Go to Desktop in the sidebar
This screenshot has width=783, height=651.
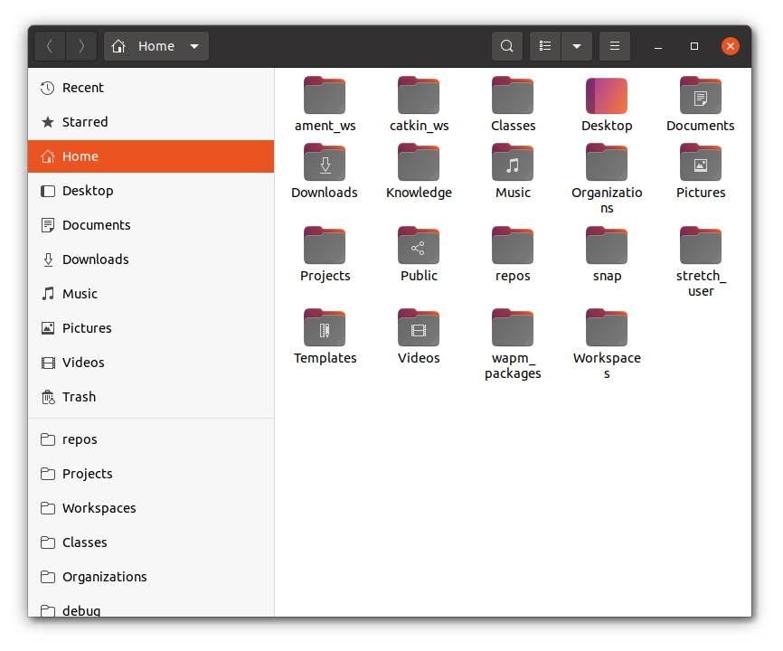151,191
